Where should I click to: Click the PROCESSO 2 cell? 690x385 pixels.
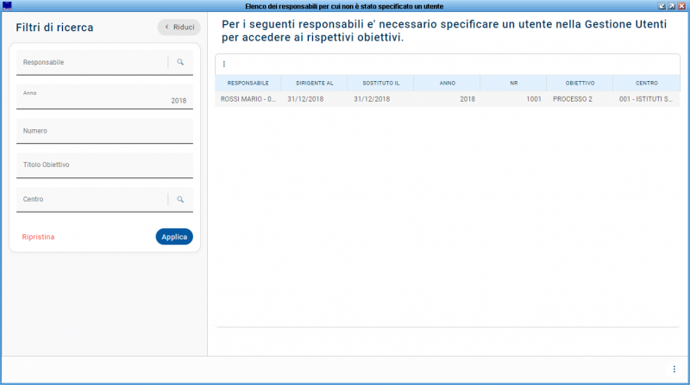pos(580,99)
